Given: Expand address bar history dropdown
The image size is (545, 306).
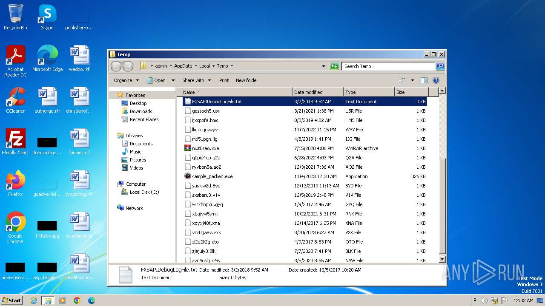Looking at the screenshot, I should [x=324, y=66].
